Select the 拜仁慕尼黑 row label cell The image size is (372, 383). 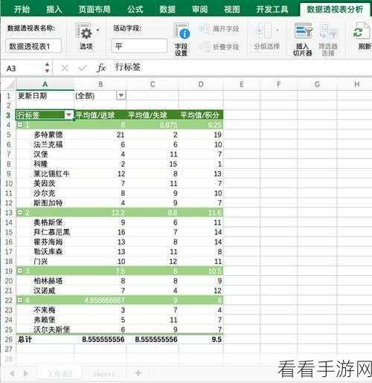click(45, 232)
